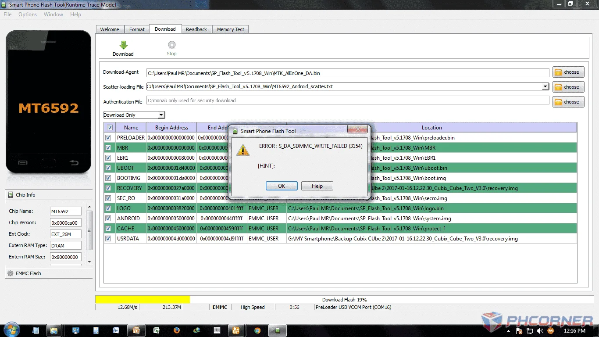Click the yellow Download Flash progress bar
Image resolution: width=599 pixels, height=337 pixels.
point(143,299)
